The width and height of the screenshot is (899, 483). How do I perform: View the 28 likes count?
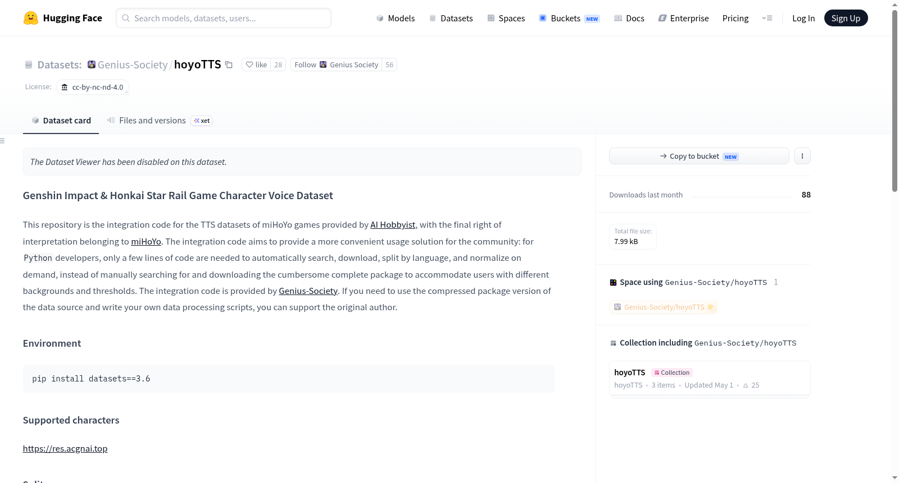pos(278,65)
